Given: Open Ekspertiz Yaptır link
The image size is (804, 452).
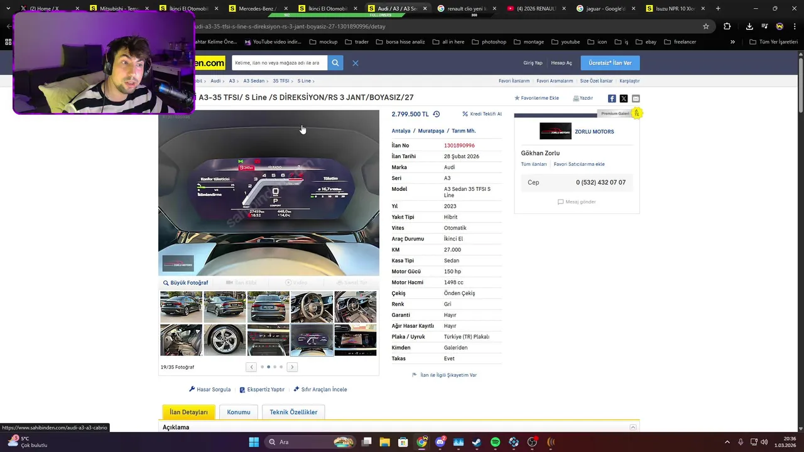Looking at the screenshot, I should point(262,389).
